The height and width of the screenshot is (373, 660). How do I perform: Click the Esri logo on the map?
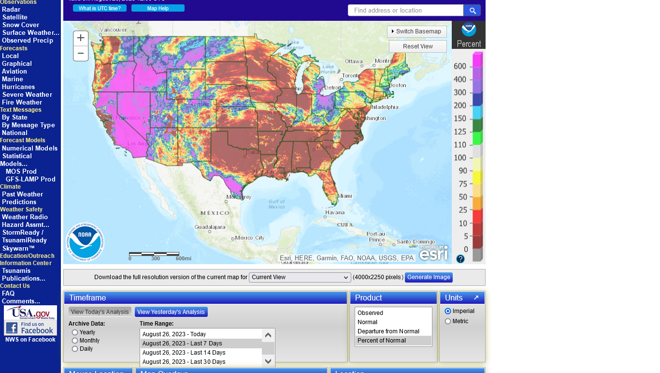pyautogui.click(x=433, y=253)
